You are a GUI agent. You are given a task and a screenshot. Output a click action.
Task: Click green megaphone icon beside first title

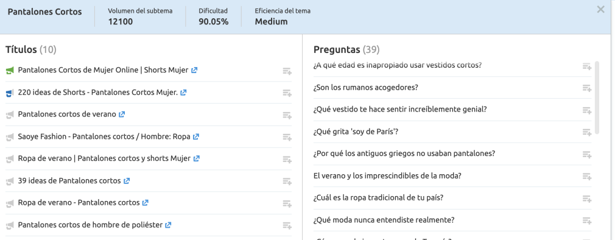click(x=10, y=71)
